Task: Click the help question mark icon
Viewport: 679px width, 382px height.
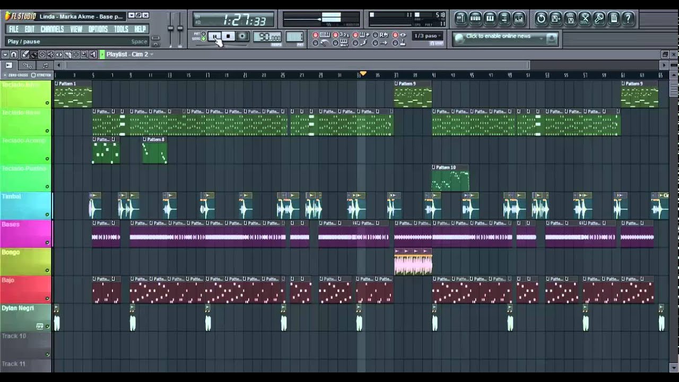Action: click(x=628, y=19)
